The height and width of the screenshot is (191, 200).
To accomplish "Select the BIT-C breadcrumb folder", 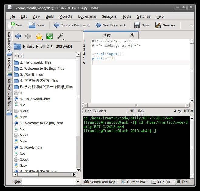I will 45,46.
